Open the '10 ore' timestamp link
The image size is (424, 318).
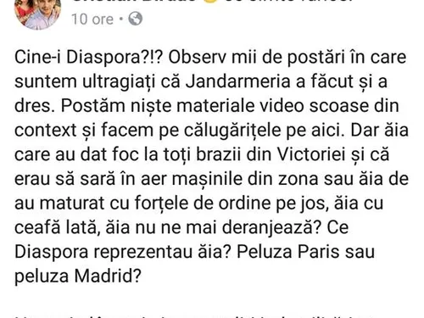click(x=92, y=20)
